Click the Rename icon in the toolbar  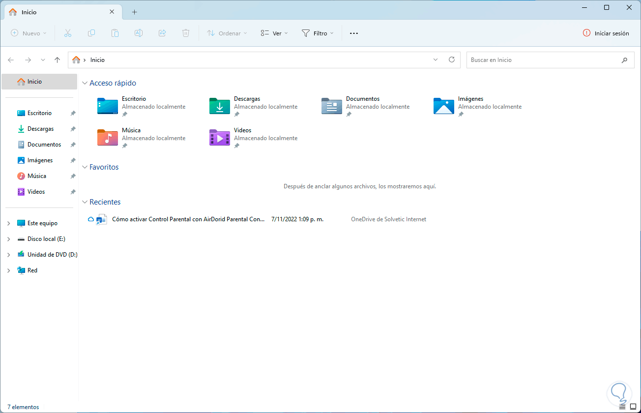pyautogui.click(x=139, y=33)
